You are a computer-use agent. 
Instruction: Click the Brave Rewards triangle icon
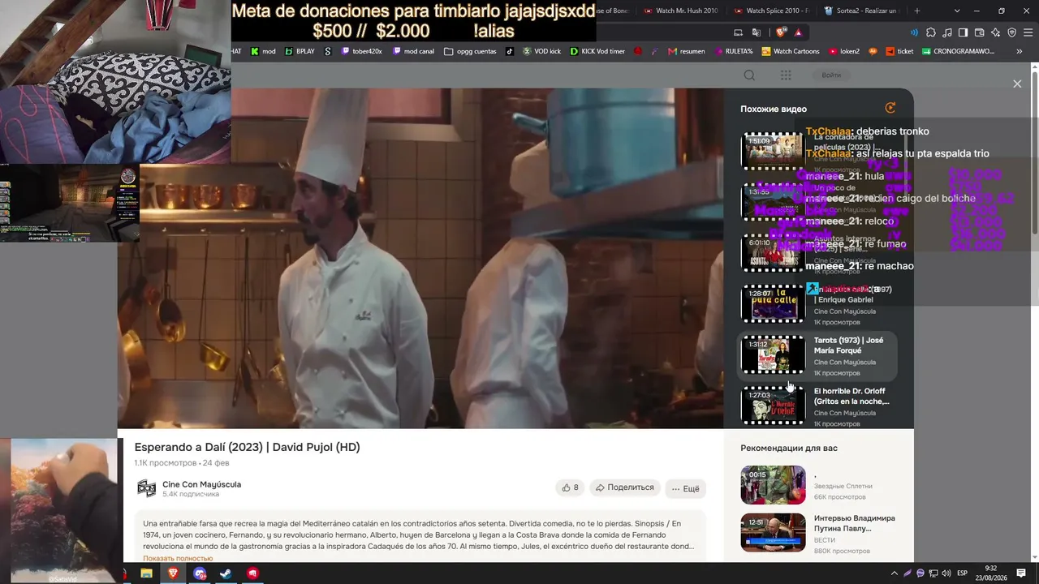click(x=799, y=32)
